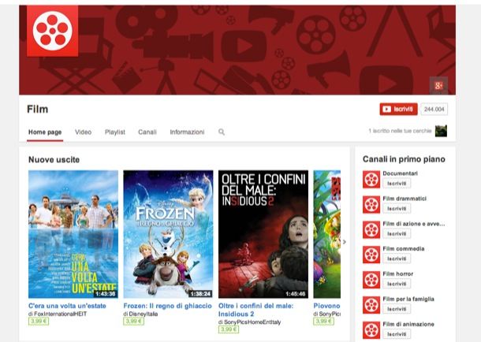This screenshot has width=481, height=342.
Task: Click Film di azione e avventura icon
Action: pos(371,229)
